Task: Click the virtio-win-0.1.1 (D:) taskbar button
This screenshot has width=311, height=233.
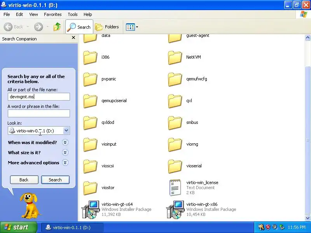Action: (x=72, y=228)
